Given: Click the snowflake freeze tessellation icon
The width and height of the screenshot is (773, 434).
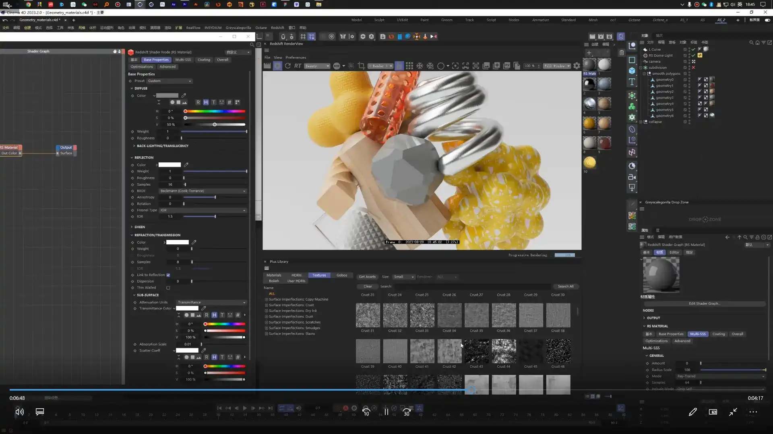Looking at the screenshot, I should coord(420,66).
